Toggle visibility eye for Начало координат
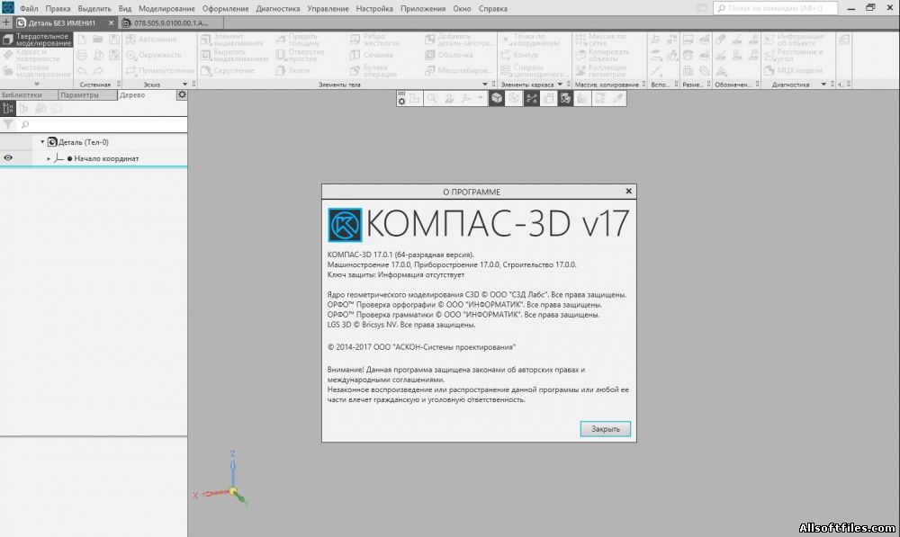This screenshot has width=900, height=537. click(8, 157)
